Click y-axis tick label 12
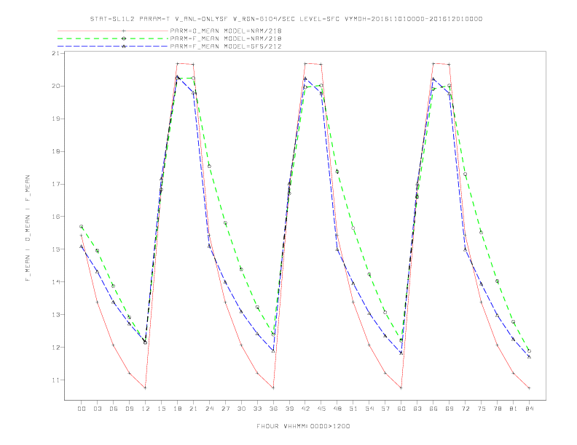 (56, 348)
